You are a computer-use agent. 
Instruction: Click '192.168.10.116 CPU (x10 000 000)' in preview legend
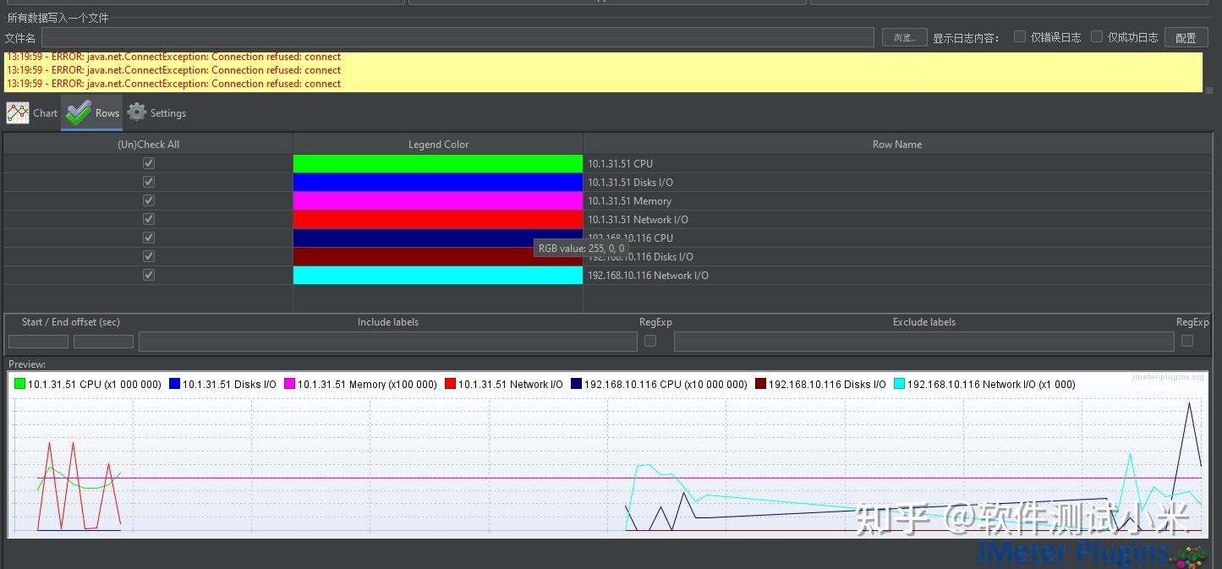[659, 384]
